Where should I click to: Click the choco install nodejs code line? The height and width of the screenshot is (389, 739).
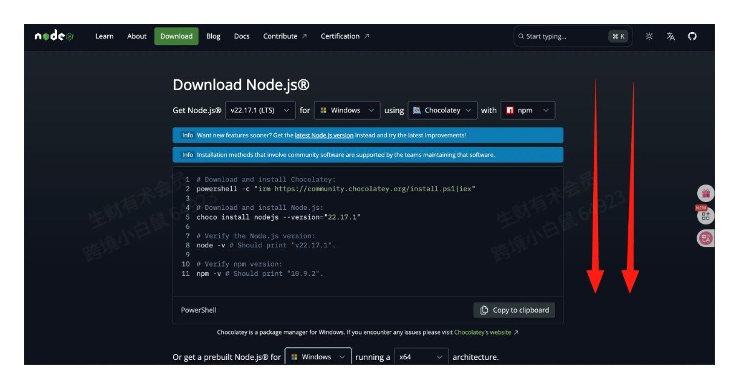click(x=278, y=217)
